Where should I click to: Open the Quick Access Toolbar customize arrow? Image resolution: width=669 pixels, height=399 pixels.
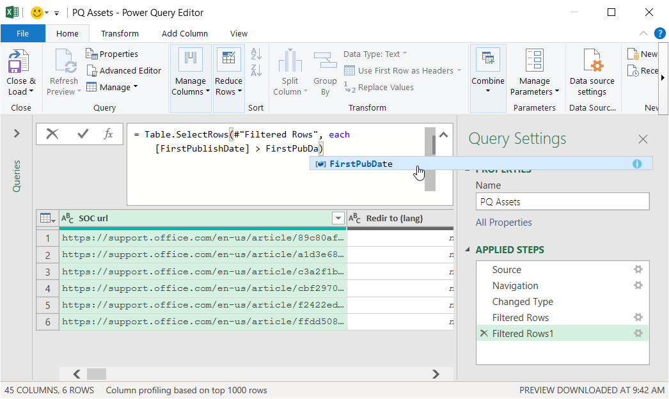[x=56, y=13]
